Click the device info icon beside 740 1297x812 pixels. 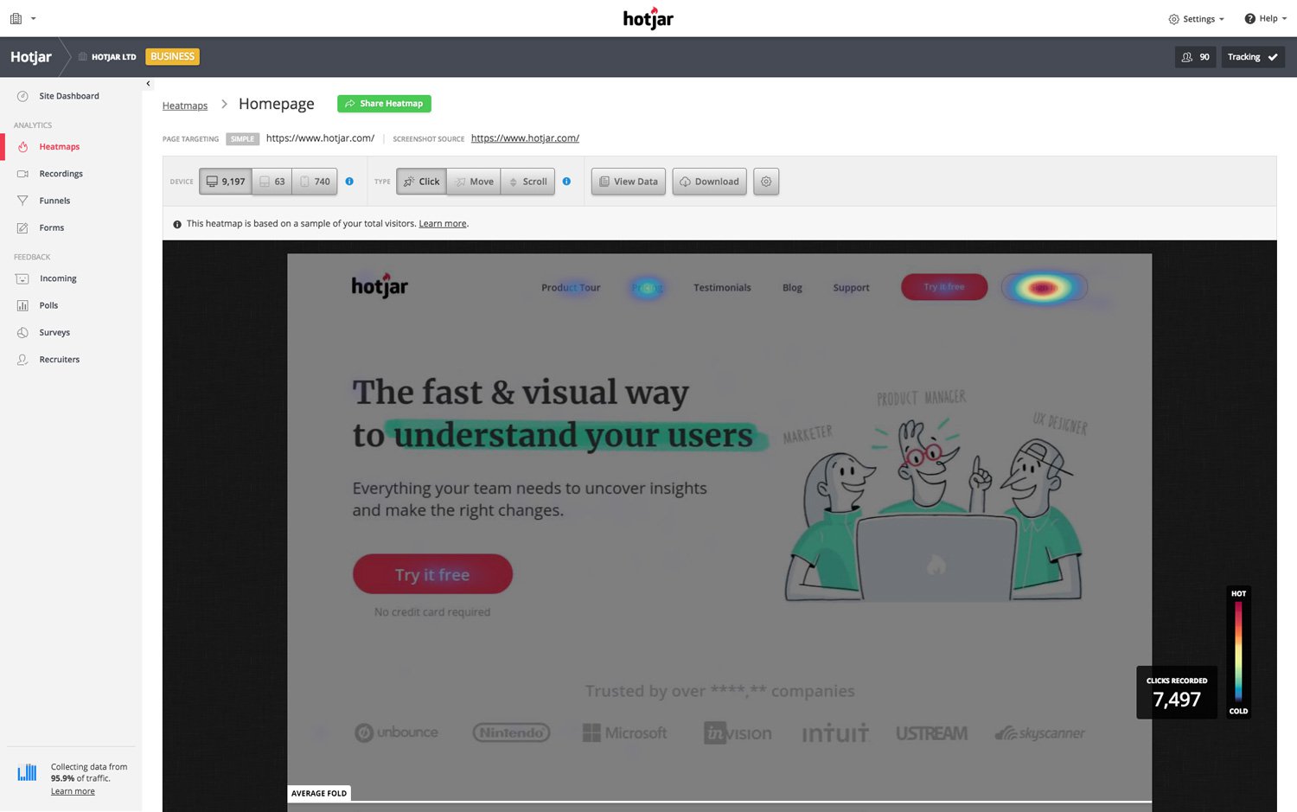(x=349, y=182)
